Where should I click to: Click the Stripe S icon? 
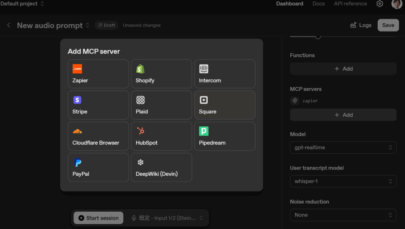[77, 100]
